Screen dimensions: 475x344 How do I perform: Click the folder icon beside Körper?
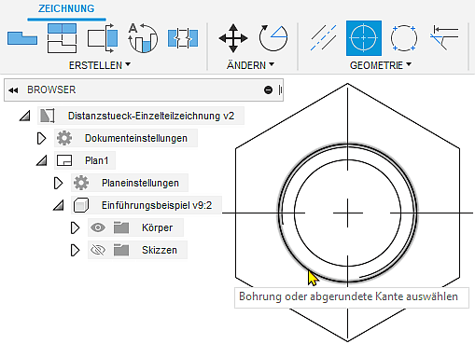coord(121,227)
